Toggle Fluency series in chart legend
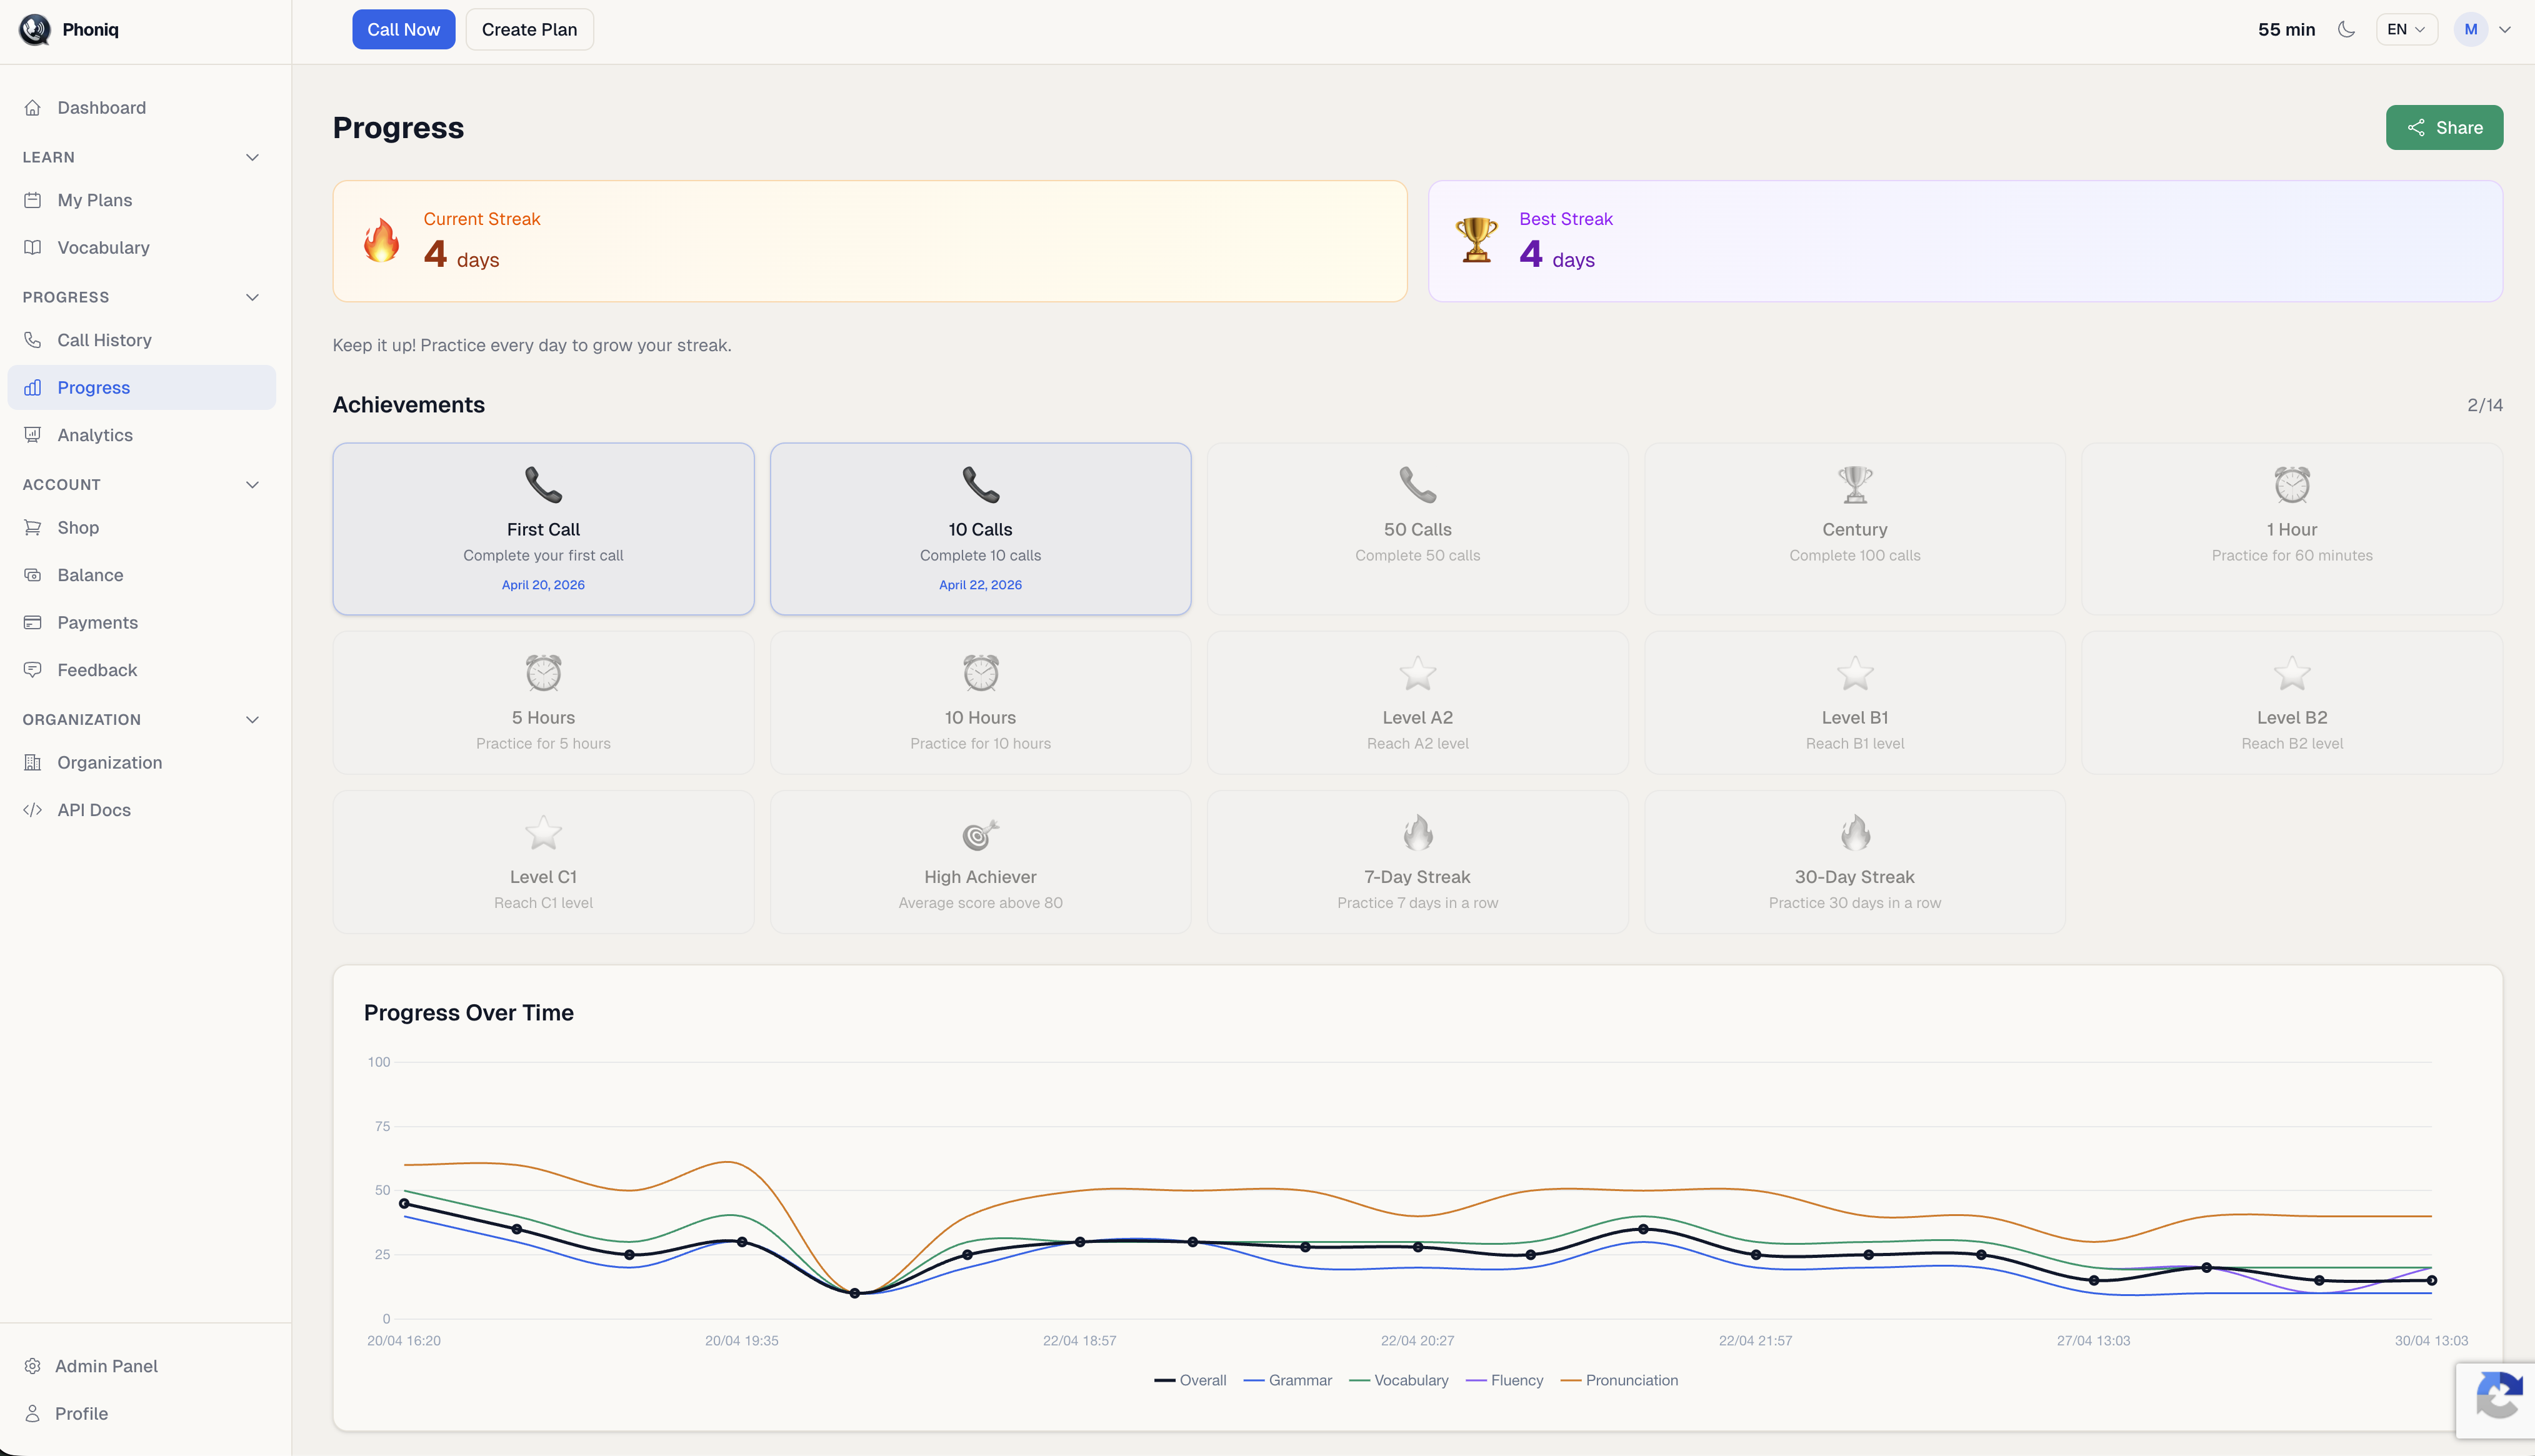This screenshot has width=2535, height=1456. pyautogui.click(x=1504, y=1380)
